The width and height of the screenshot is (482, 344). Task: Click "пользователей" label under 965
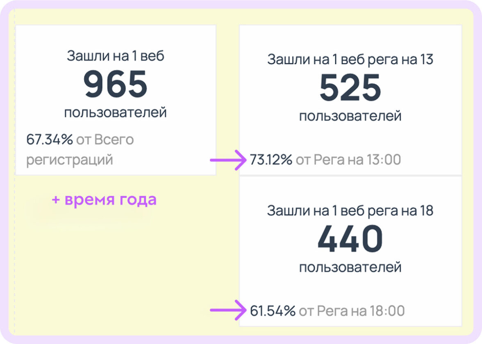click(116, 112)
